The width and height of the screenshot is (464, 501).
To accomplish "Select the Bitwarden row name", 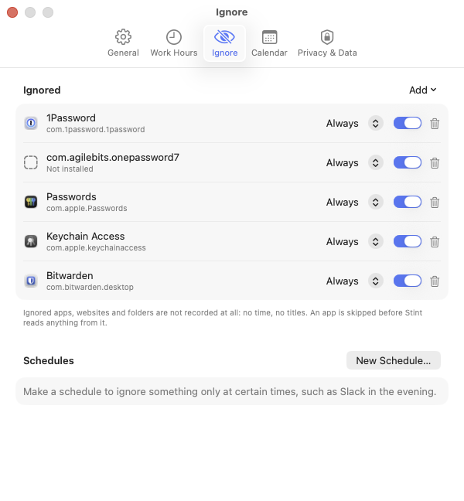I will [x=70, y=275].
